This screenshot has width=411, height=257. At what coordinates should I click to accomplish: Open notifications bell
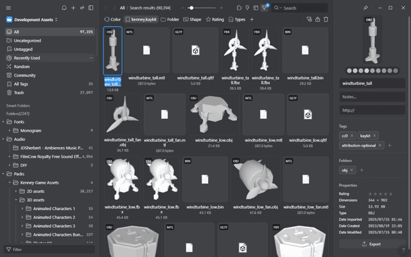(x=64, y=8)
